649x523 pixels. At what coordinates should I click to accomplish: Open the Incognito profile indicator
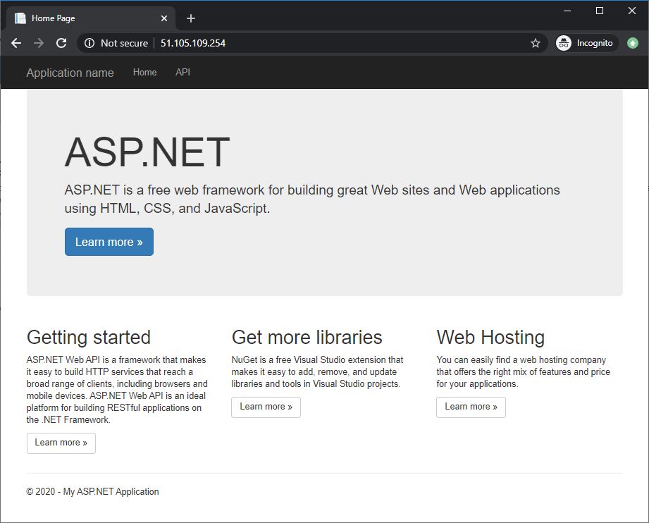[586, 43]
